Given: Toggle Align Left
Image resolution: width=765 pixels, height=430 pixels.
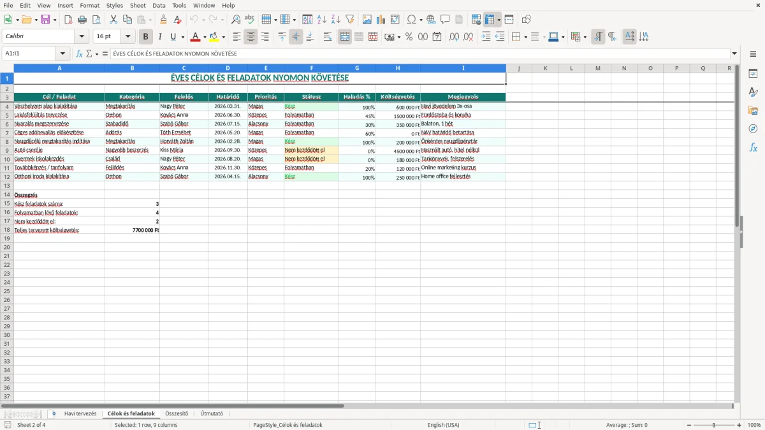Looking at the screenshot, I should (x=237, y=37).
